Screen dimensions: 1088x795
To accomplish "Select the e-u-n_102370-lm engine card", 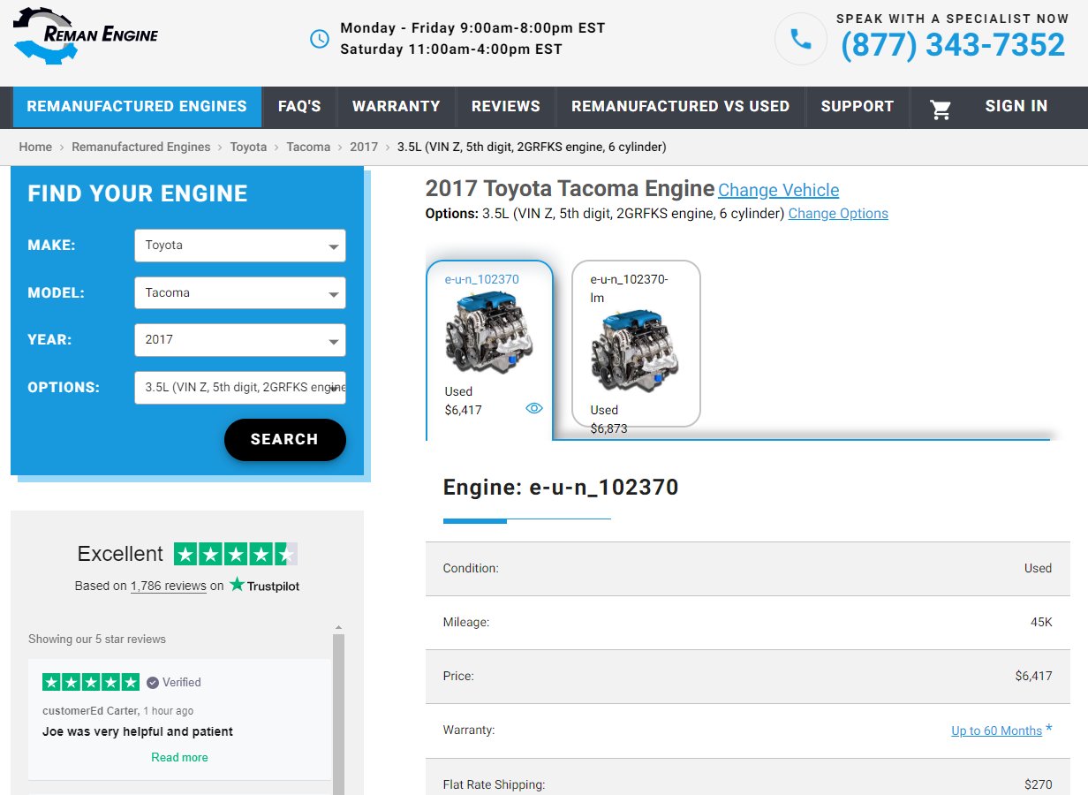I will [636, 344].
